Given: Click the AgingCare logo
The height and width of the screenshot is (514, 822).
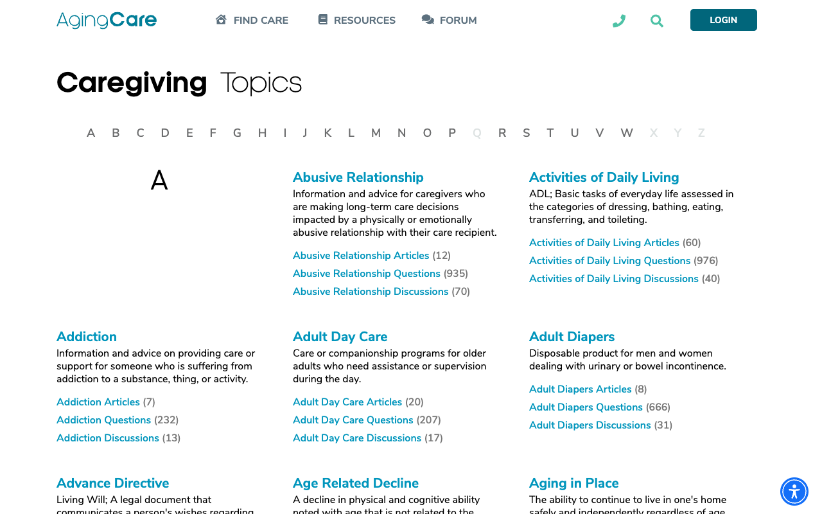Looking at the screenshot, I should coord(107,20).
